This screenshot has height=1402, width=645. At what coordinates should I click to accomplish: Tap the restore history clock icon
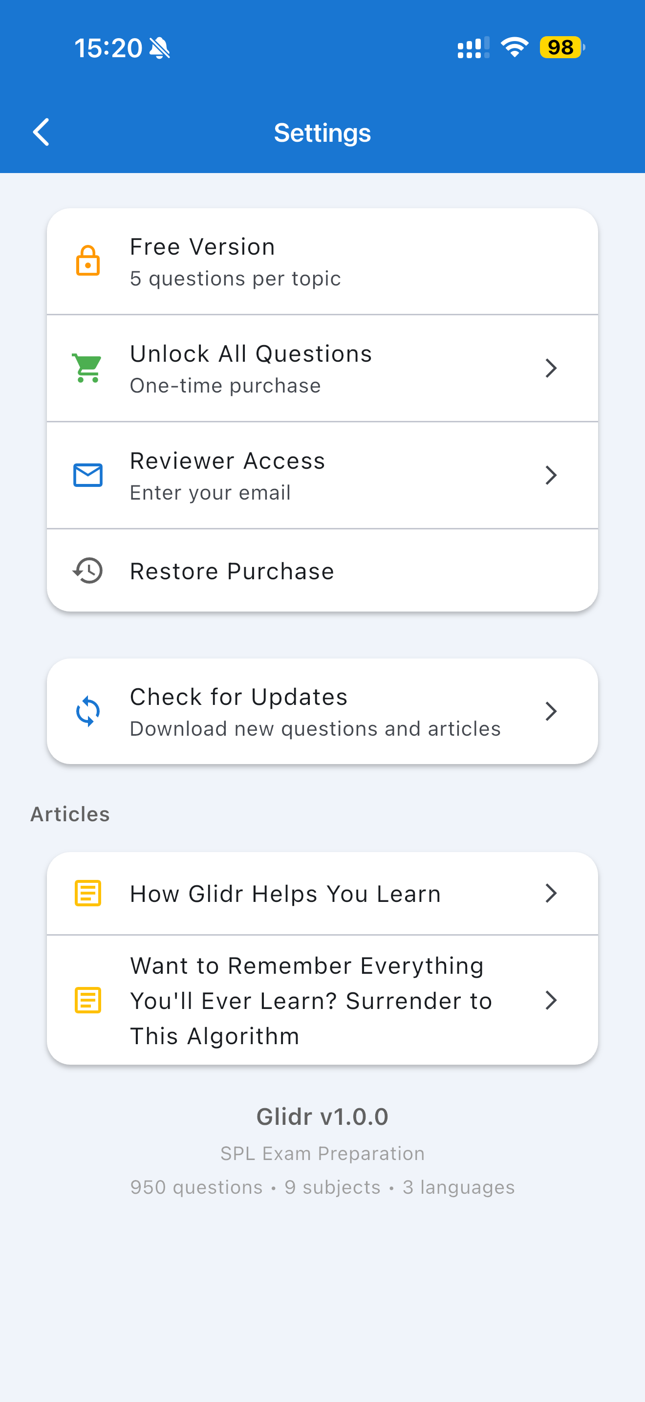[87, 570]
